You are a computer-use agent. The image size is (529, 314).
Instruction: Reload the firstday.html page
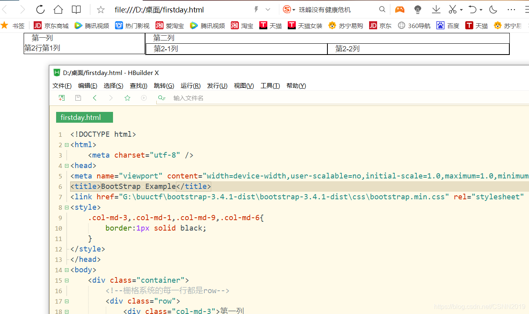point(40,10)
